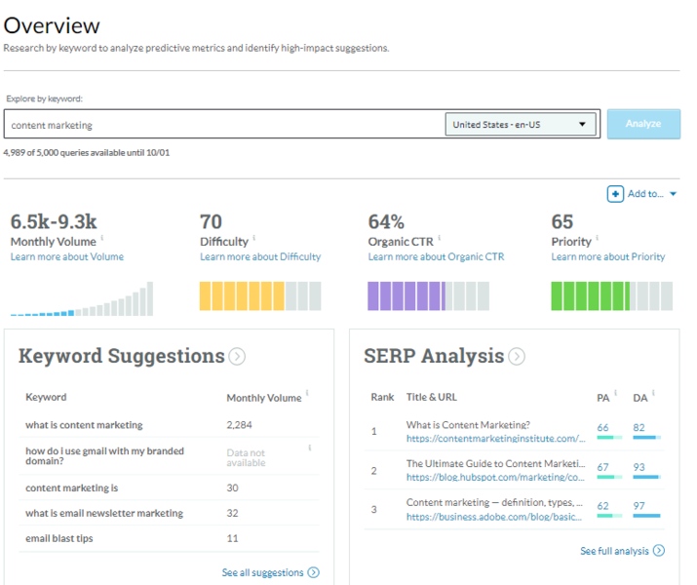Open the United States - en-US locale dropdown
The width and height of the screenshot is (697, 585).
pos(521,125)
